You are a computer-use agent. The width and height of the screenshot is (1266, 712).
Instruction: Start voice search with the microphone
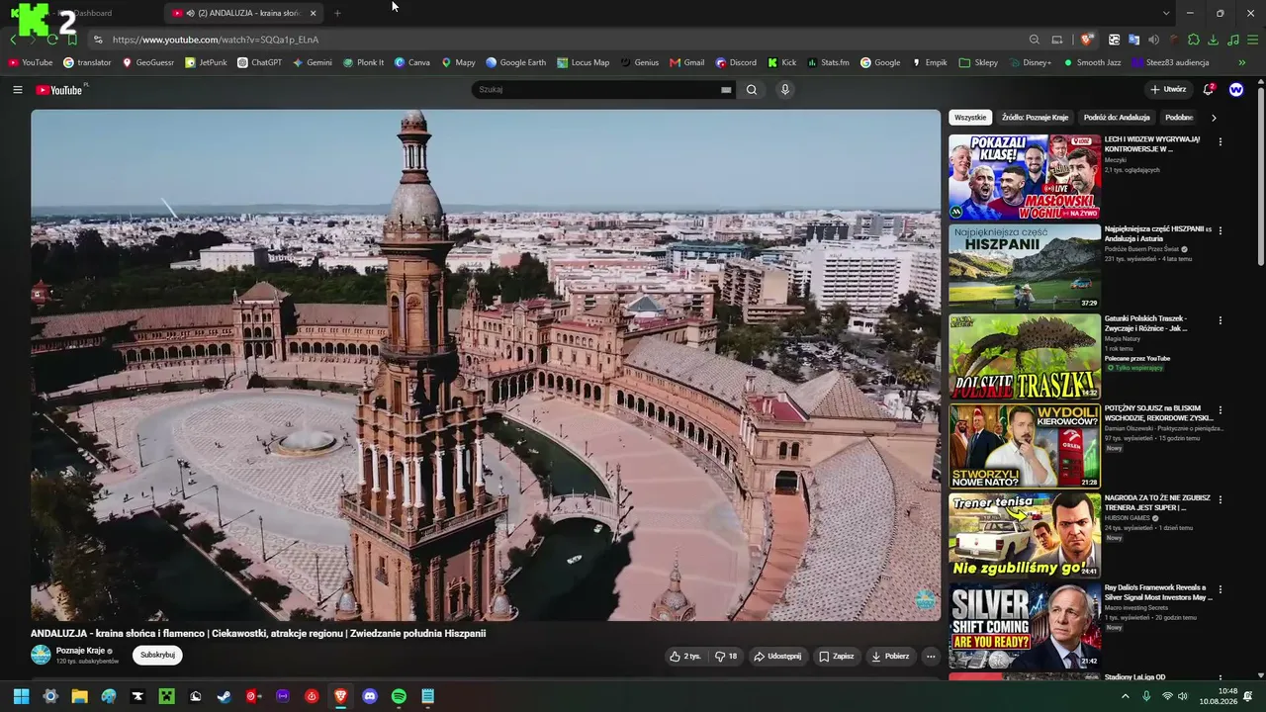[785, 90]
